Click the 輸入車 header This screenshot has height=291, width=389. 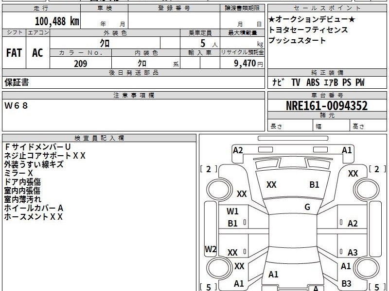tap(200, 53)
